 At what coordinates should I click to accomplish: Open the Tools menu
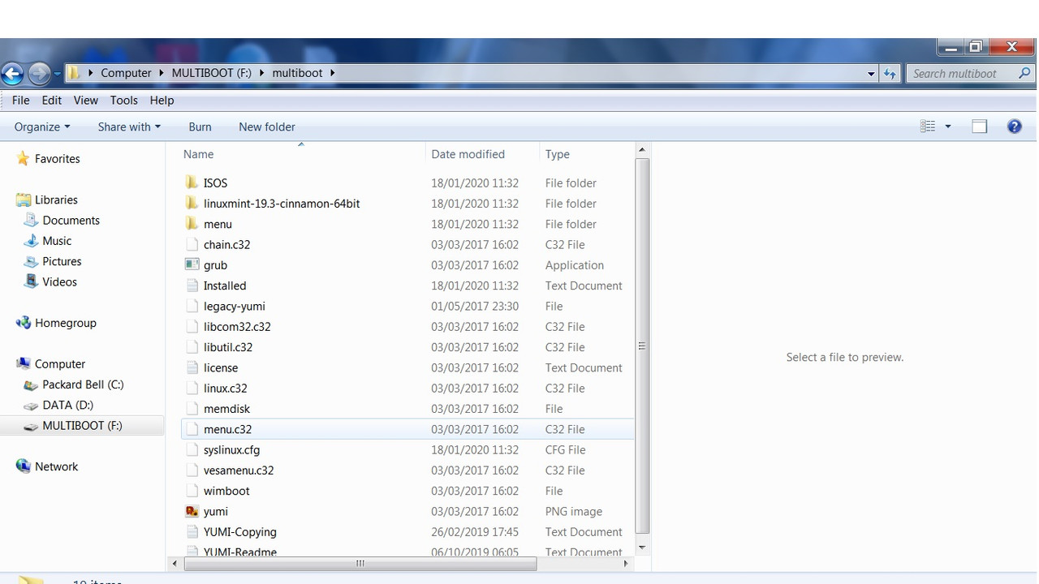124,100
